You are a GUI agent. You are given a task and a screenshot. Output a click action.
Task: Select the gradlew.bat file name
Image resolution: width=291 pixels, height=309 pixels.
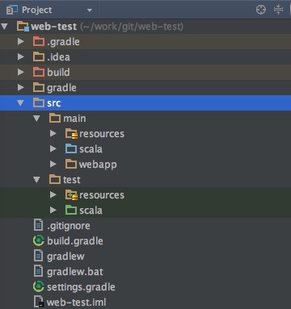pyautogui.click(x=75, y=272)
